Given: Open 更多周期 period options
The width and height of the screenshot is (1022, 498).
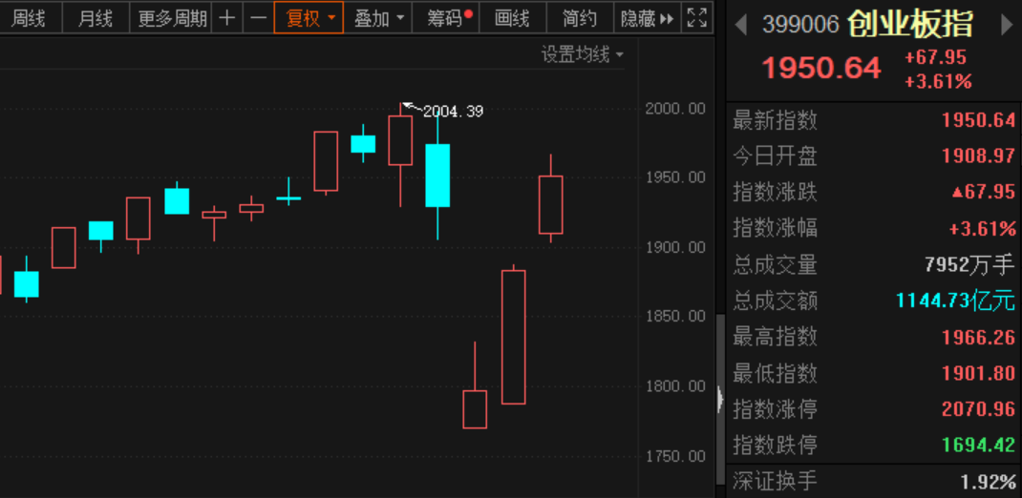Looking at the screenshot, I should tap(172, 17).
